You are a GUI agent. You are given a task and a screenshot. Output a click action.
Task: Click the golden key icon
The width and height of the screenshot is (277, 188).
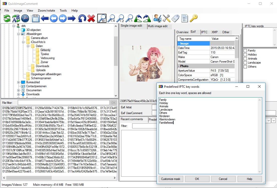pyautogui.click(x=194, y=18)
